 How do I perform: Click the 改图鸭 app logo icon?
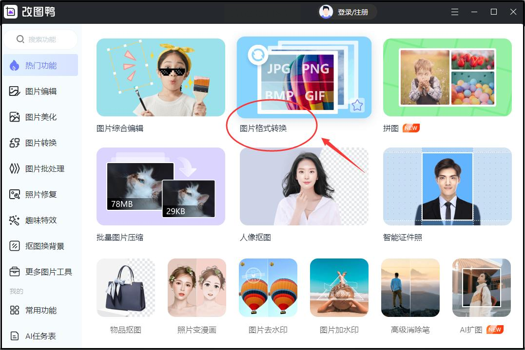click(x=10, y=12)
